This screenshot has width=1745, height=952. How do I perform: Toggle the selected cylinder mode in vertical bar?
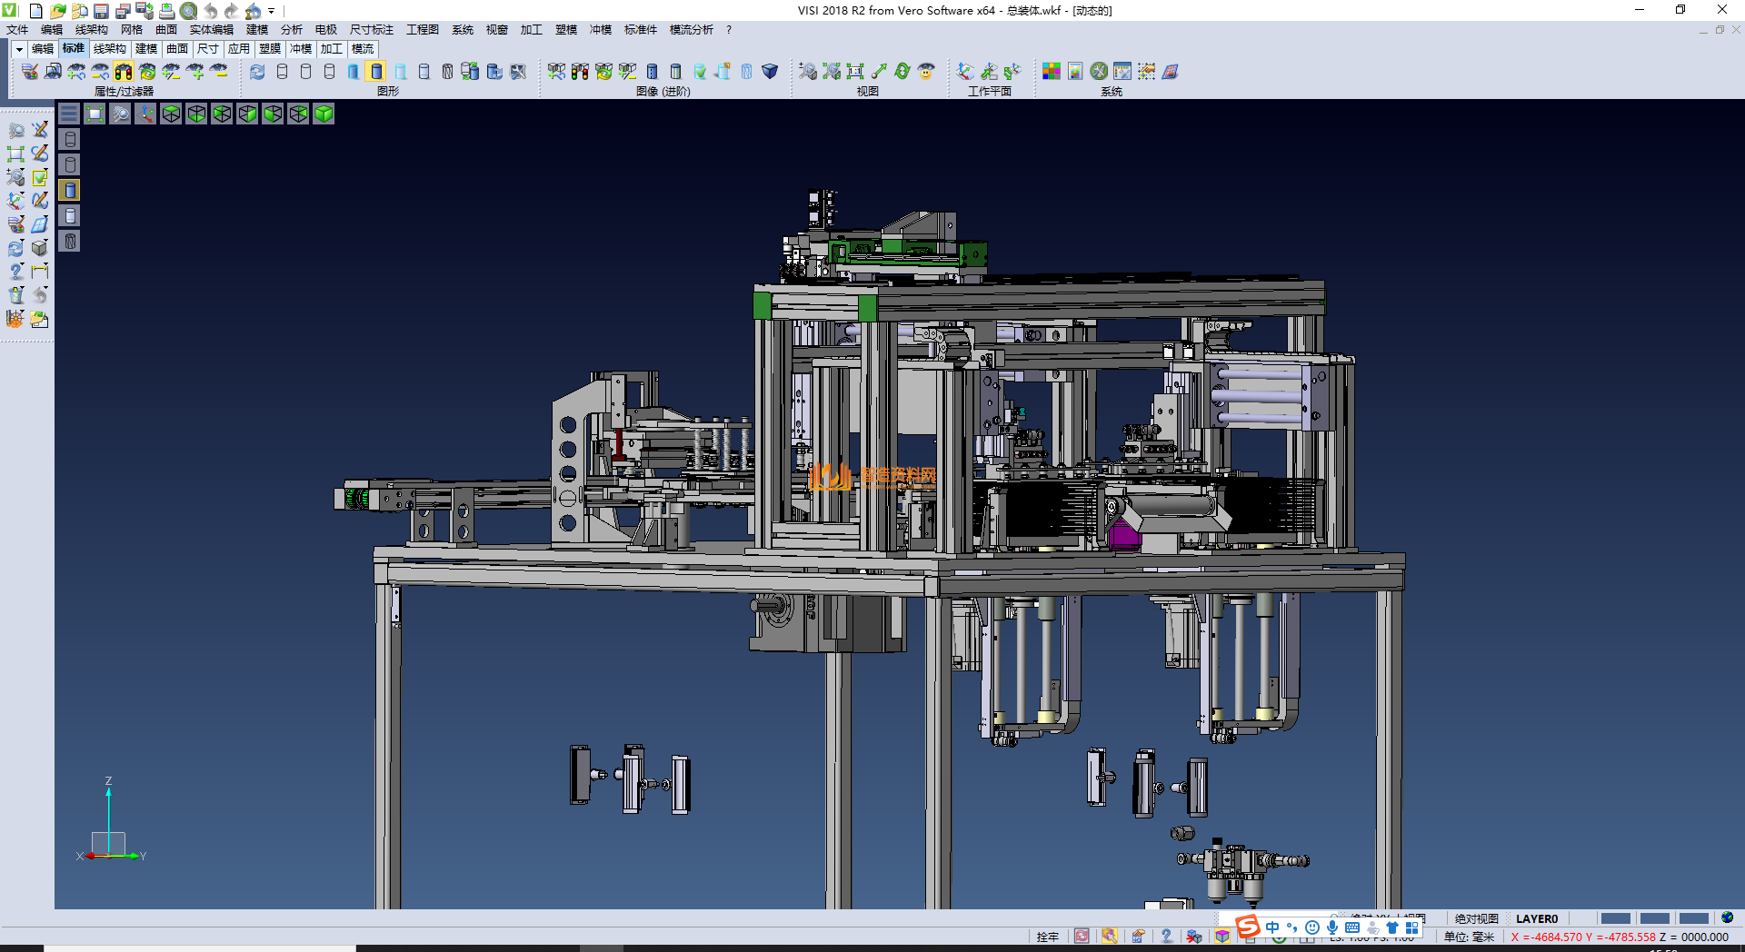tap(70, 190)
